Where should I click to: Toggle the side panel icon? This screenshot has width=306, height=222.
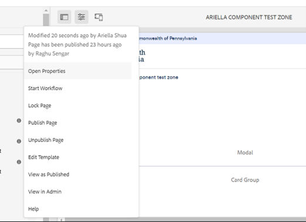64,17
